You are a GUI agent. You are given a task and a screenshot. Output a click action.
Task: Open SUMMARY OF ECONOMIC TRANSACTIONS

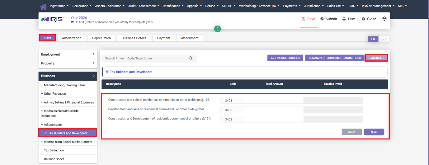point(335,58)
